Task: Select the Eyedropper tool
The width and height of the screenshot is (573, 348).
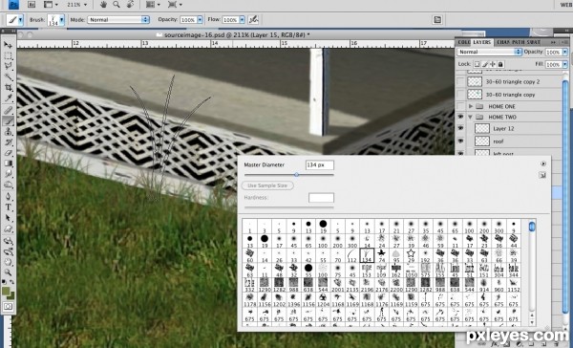Action: click(x=8, y=98)
